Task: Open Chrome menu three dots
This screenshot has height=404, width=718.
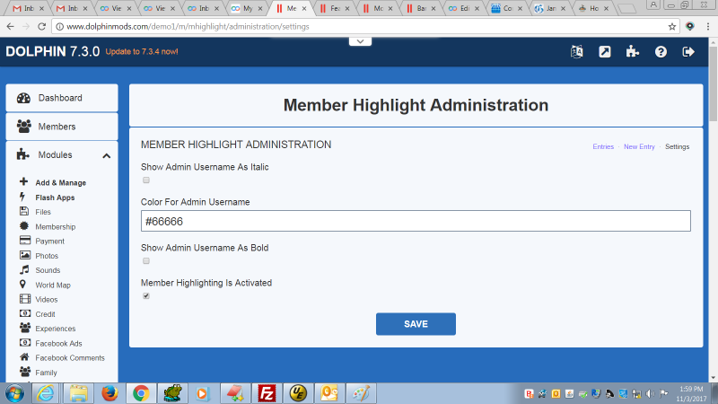Action: point(708,27)
